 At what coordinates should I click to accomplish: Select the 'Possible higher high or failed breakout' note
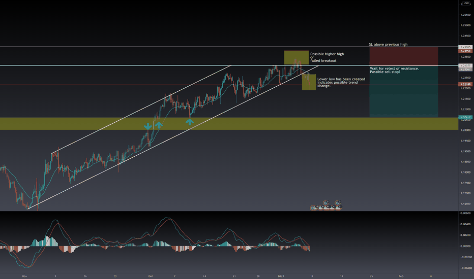[327, 57]
